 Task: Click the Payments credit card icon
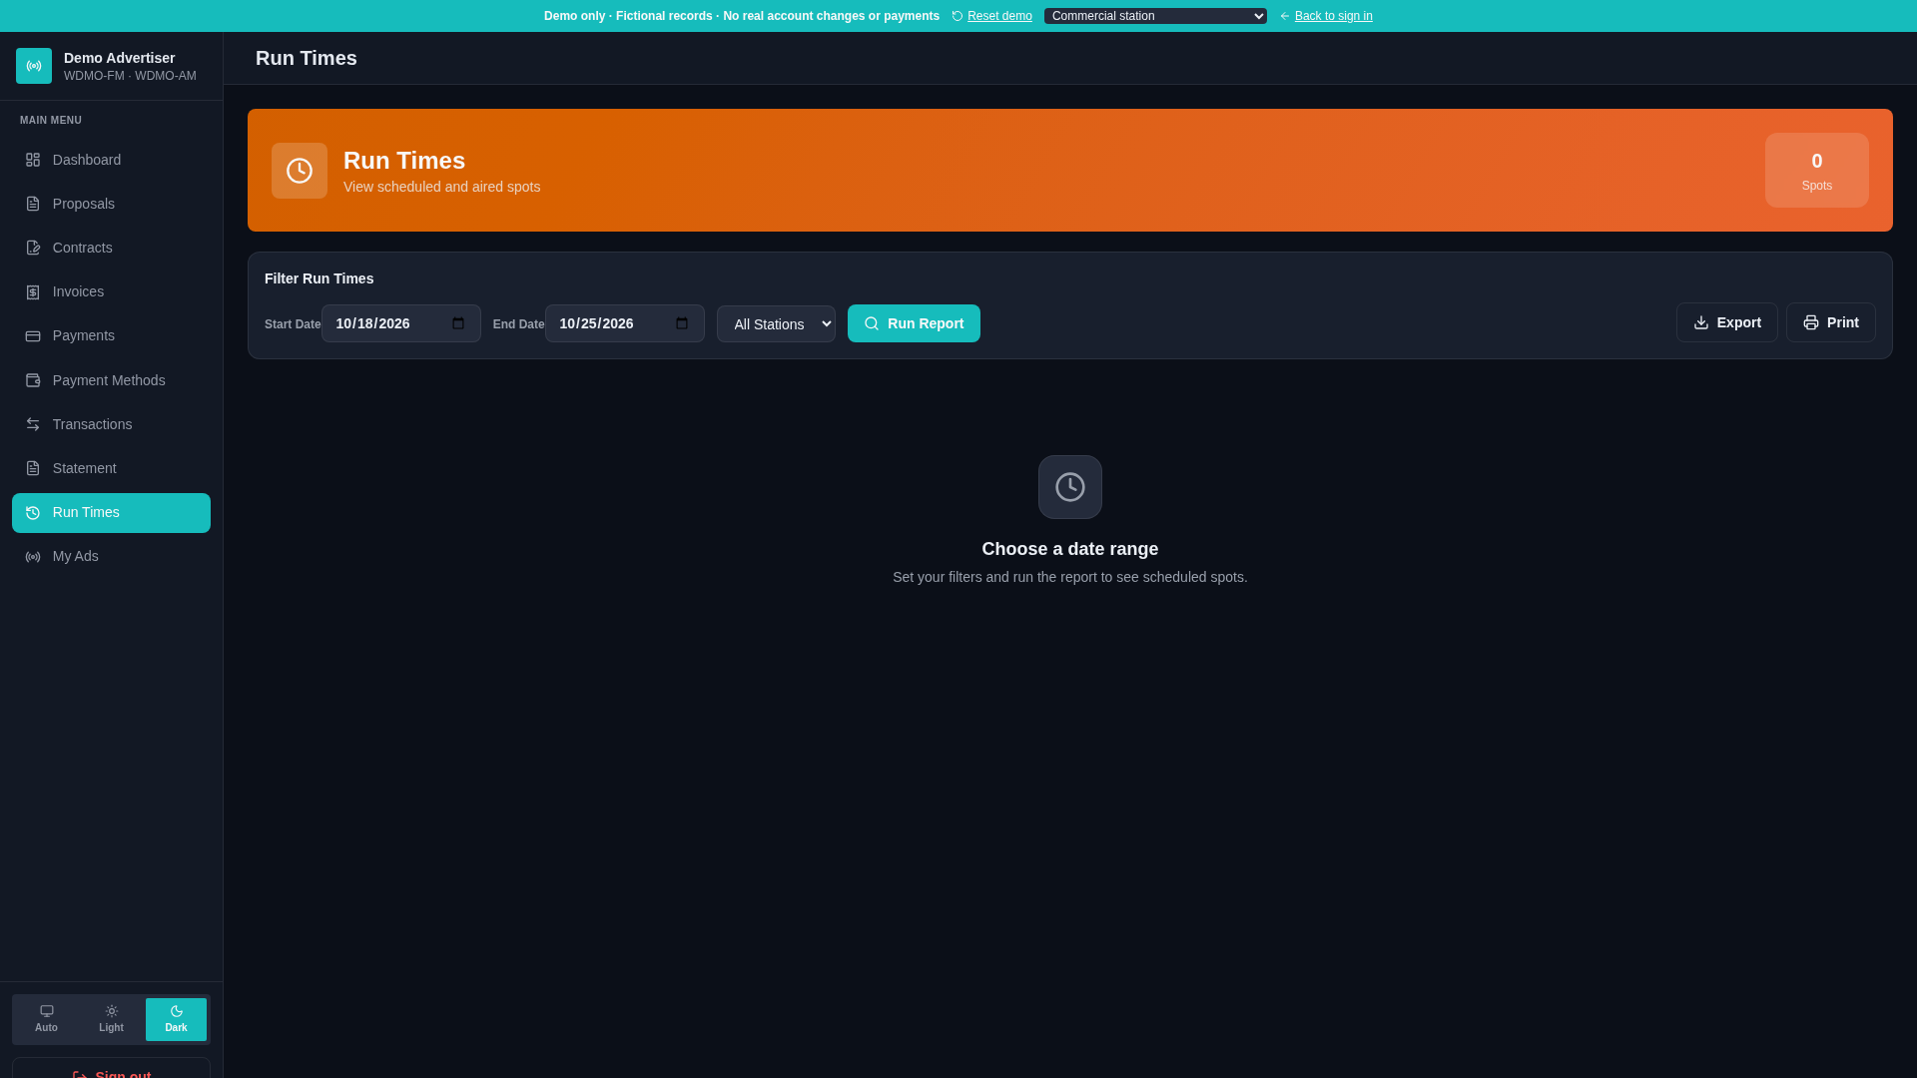(33, 336)
